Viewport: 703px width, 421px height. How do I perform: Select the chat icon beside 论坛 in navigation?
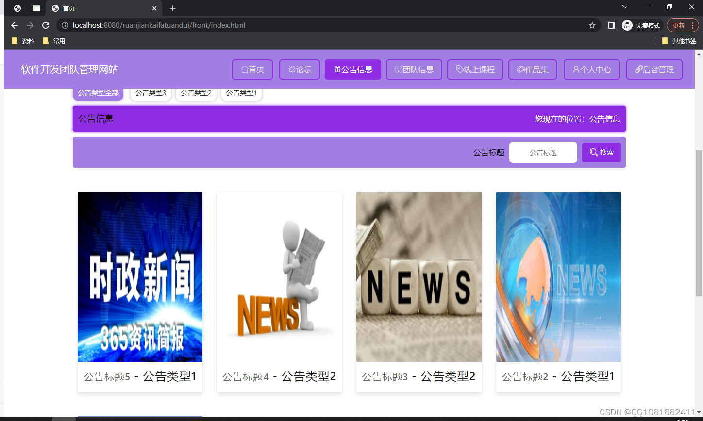[292, 69]
